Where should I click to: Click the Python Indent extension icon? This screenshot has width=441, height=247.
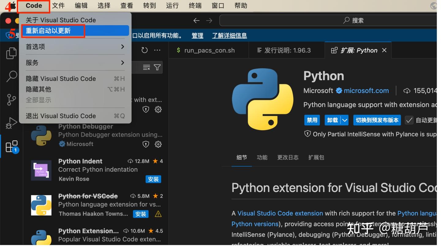(41, 170)
